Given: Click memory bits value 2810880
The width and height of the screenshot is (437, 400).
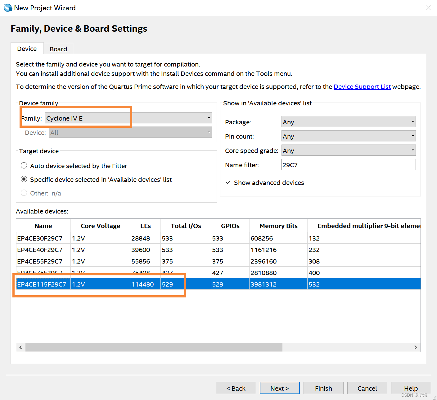Looking at the screenshot, I should [x=264, y=273].
